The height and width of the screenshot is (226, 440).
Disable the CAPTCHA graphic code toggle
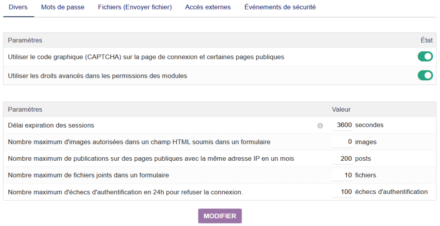(425, 57)
